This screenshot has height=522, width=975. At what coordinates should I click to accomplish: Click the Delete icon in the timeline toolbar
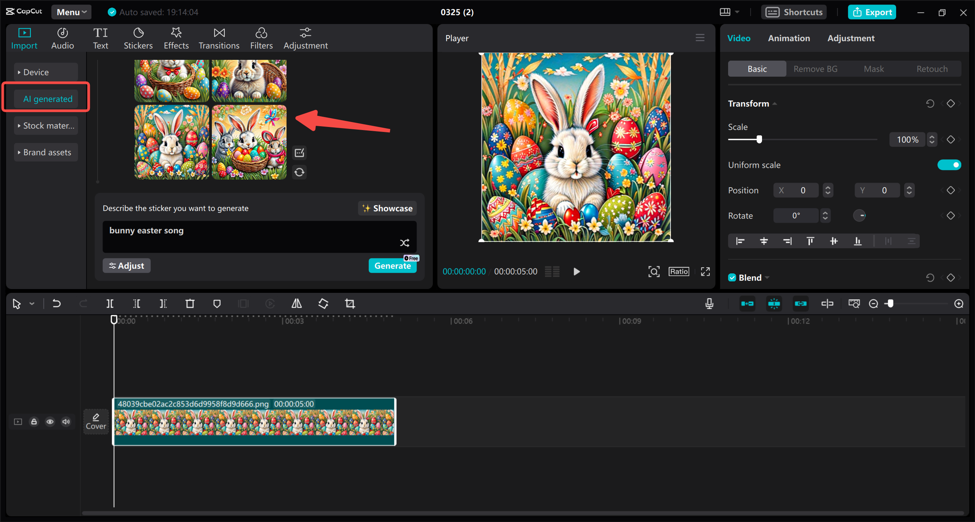[x=190, y=304]
